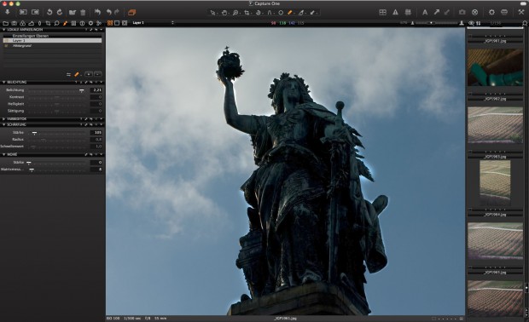Screen dimensions: 529x322
Task: Collapse the Schärfung panel
Action: [x=4, y=124]
